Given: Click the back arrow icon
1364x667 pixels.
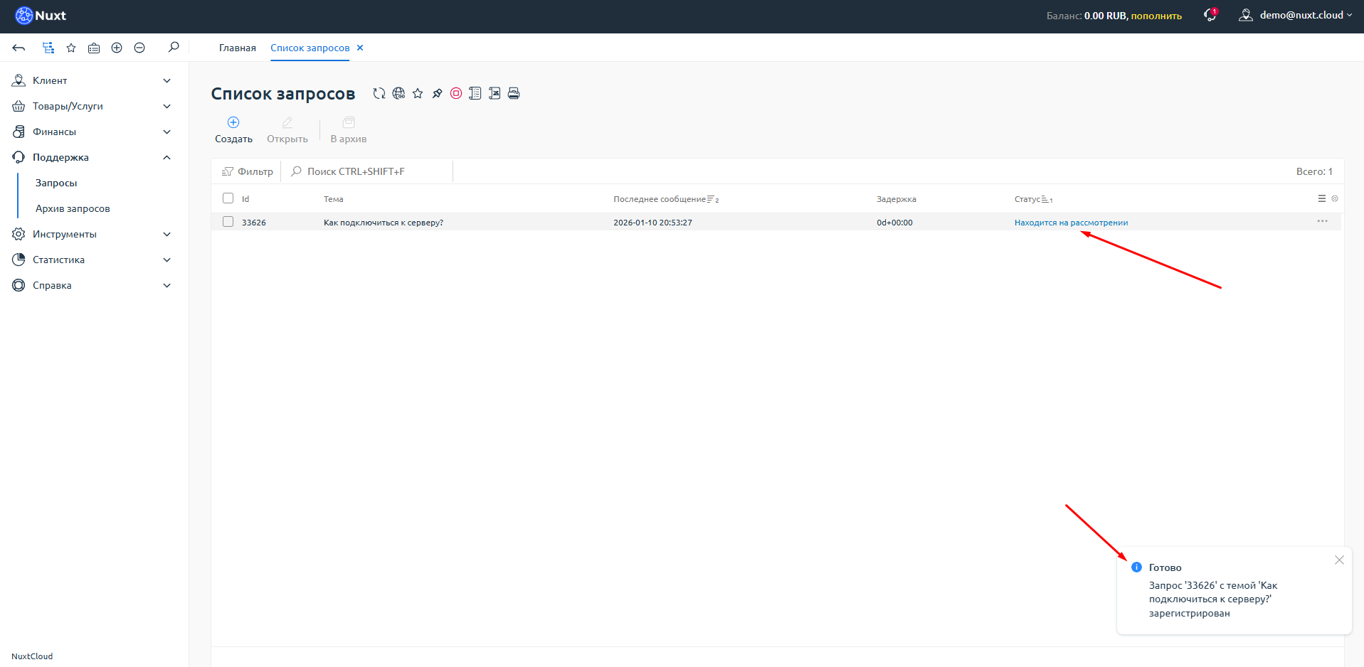Looking at the screenshot, I should pos(19,48).
